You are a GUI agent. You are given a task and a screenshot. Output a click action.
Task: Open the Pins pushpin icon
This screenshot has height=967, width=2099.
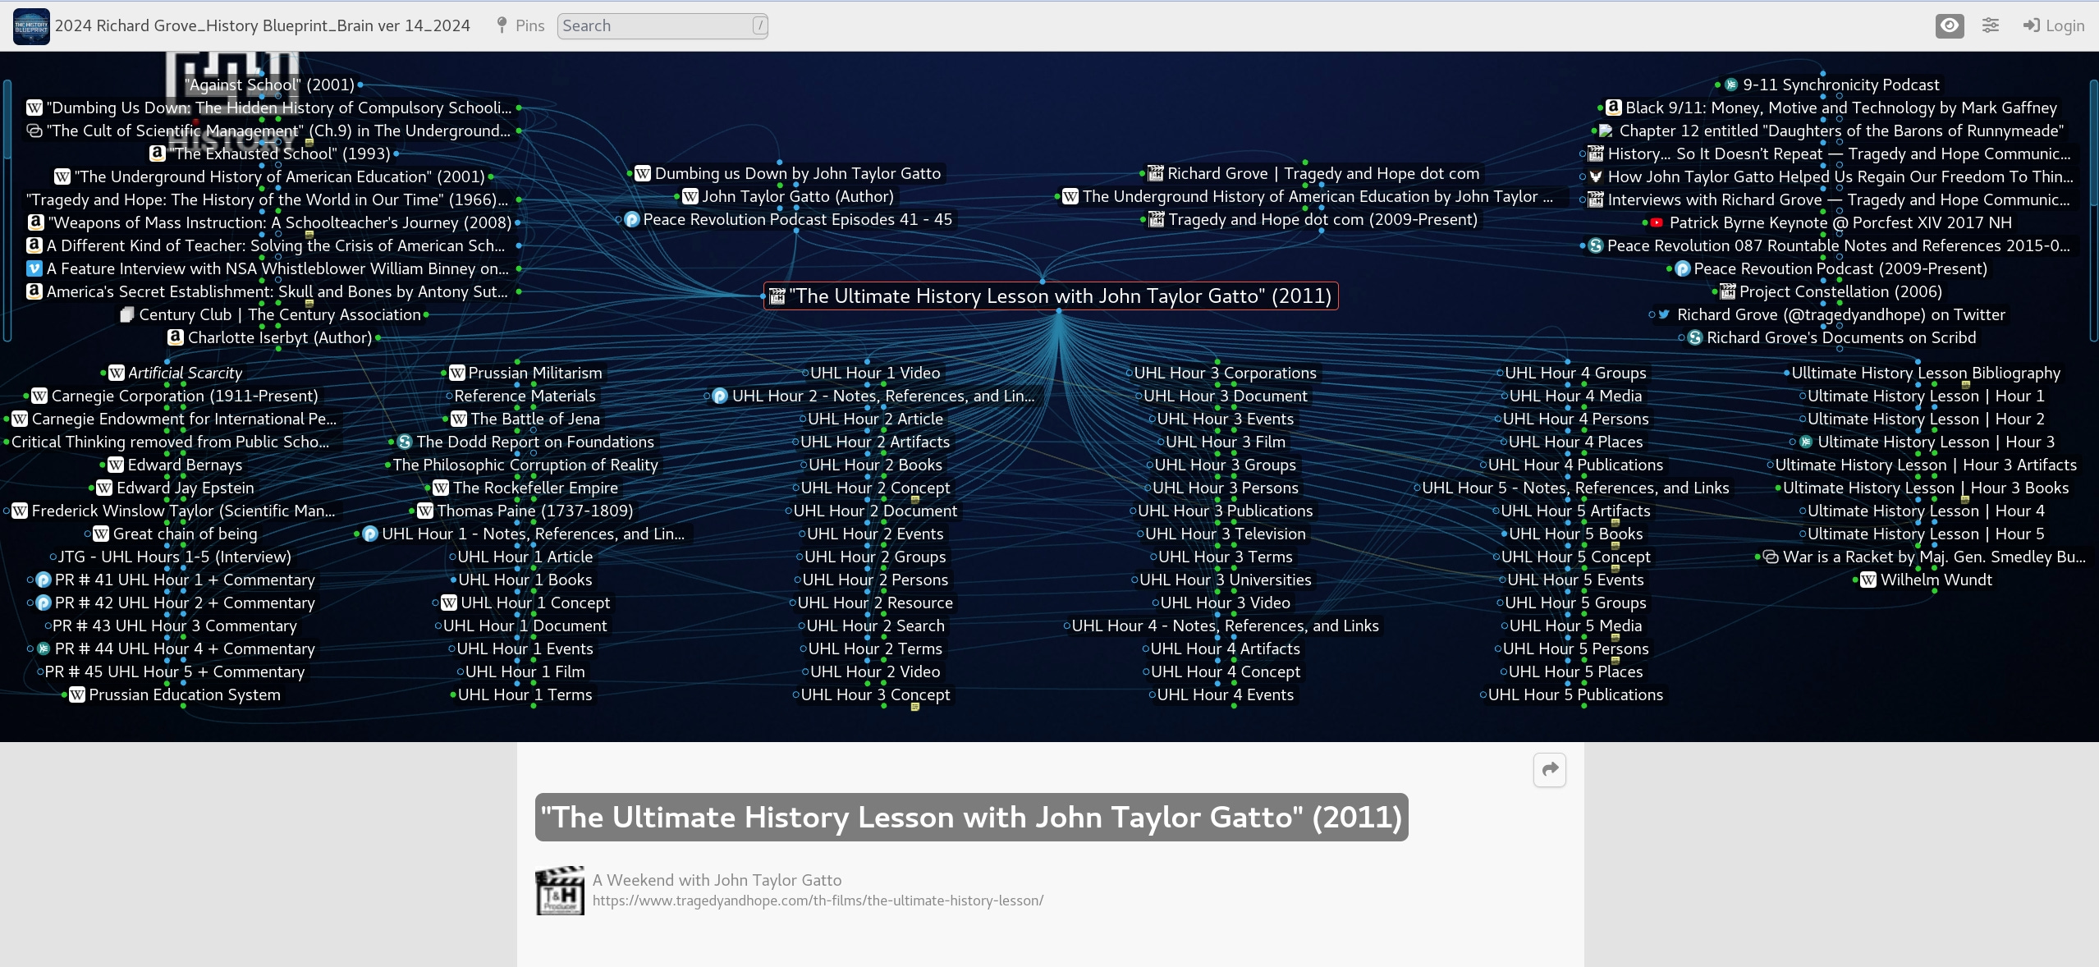point(502,25)
